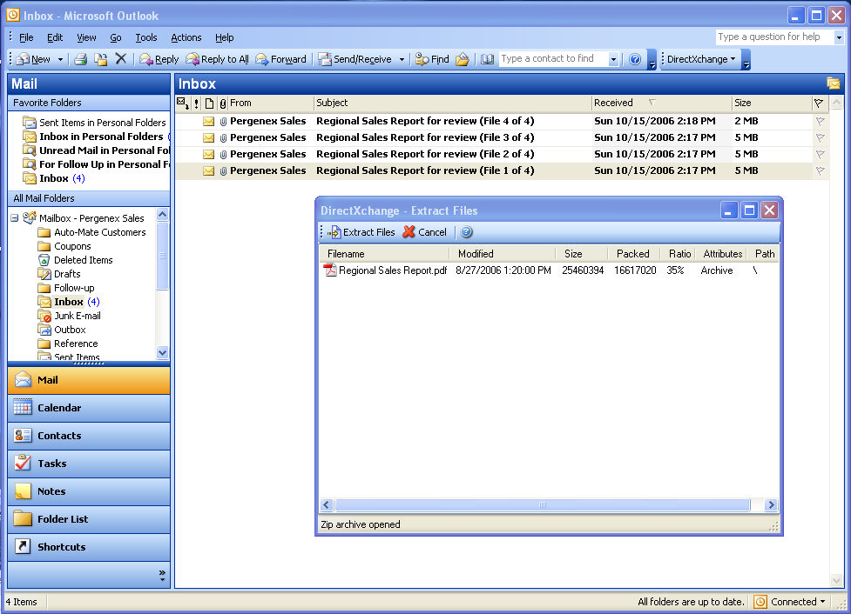The image size is (851, 614).
Task: Open the DirectXchange toolbar dropdown
Action: point(700,59)
